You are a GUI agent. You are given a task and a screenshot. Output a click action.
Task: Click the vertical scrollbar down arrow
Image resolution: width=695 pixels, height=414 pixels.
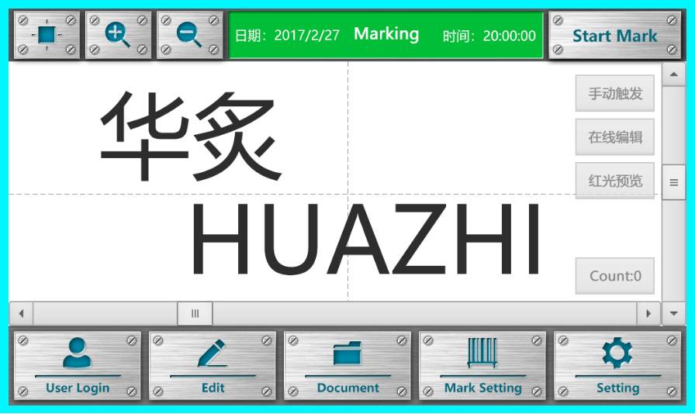pos(674,313)
